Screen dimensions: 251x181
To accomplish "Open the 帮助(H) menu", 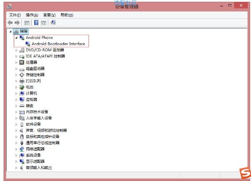I will 67,15.
